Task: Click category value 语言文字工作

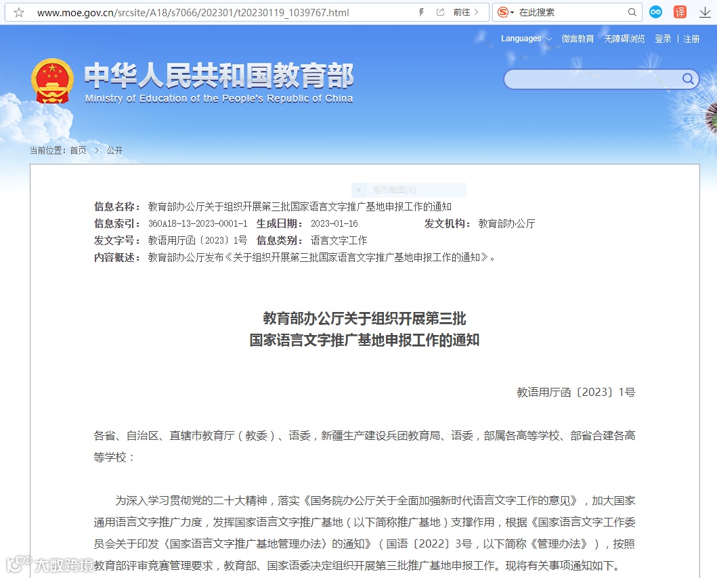Action: (x=339, y=240)
